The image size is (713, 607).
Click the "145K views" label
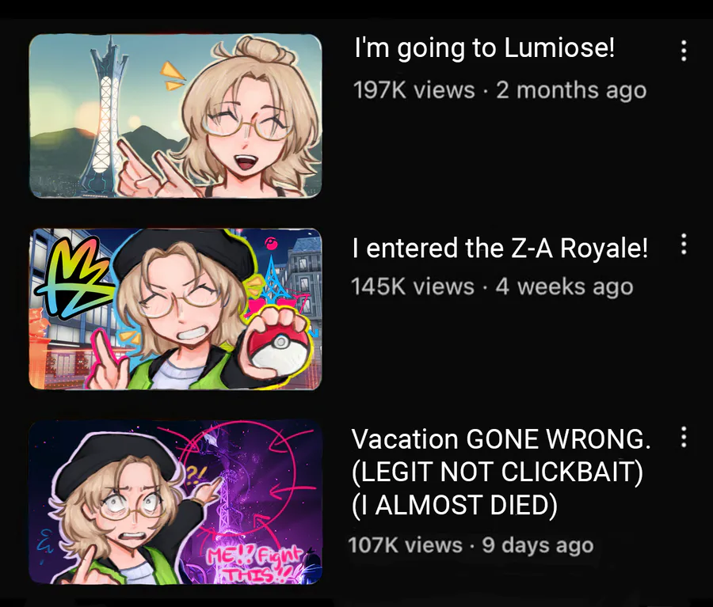(x=413, y=286)
